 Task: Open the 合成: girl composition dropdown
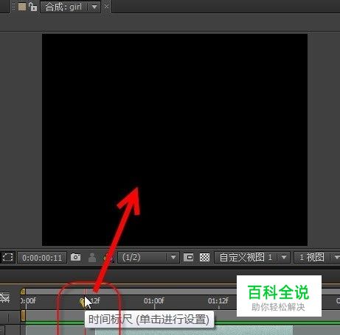[70, 7]
